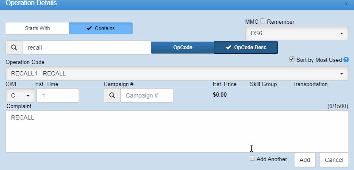
Task: Switch search to OpCode
Action: pyautogui.click(x=183, y=47)
